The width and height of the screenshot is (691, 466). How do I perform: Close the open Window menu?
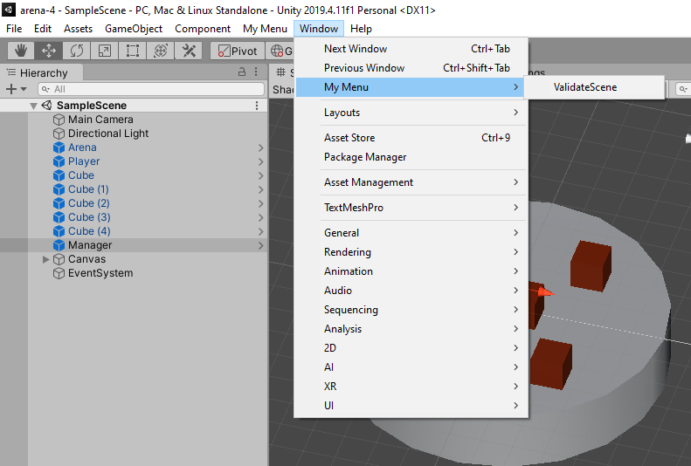[x=319, y=29]
